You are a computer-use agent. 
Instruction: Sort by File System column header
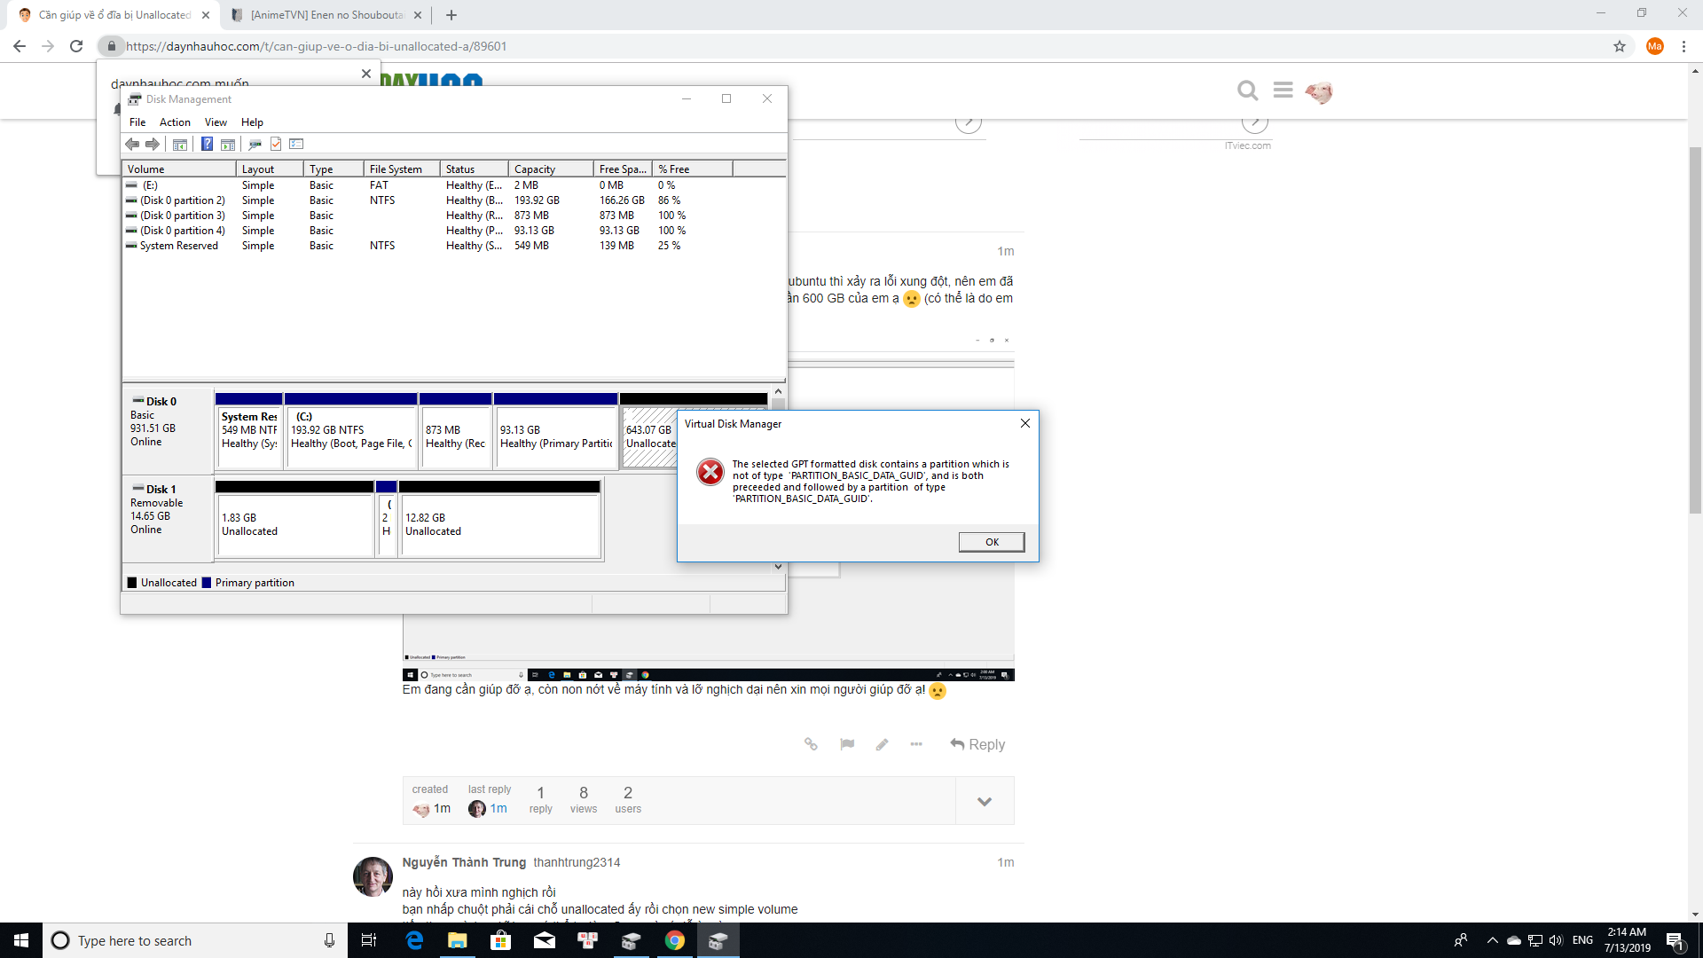(402, 169)
